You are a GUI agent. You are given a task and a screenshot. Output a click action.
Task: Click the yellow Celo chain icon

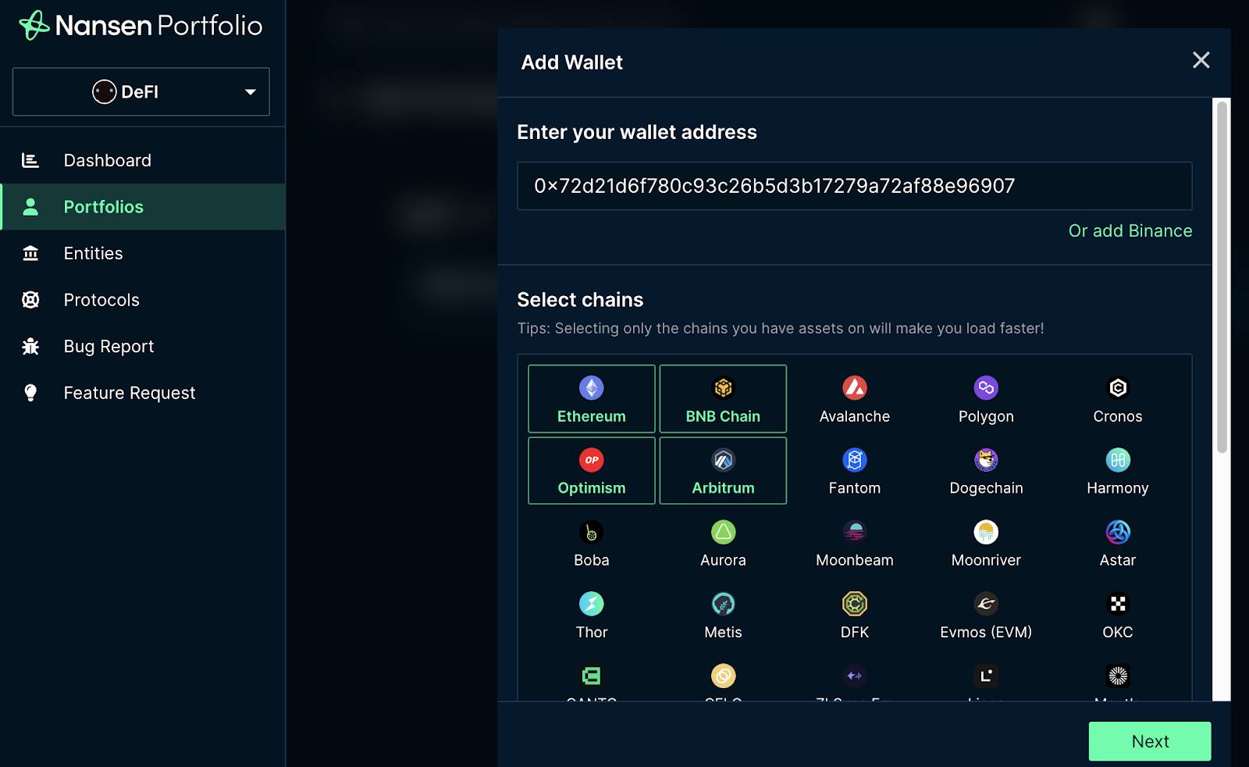[x=723, y=676]
